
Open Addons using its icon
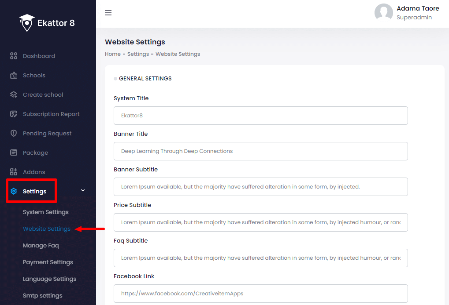pos(13,172)
